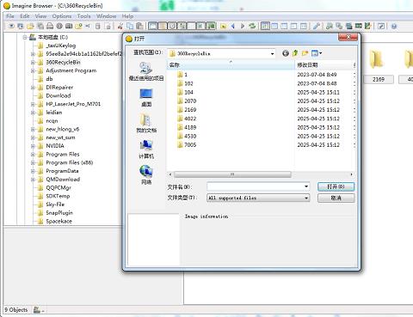Click the blue help icon at toolbar end

394,27
